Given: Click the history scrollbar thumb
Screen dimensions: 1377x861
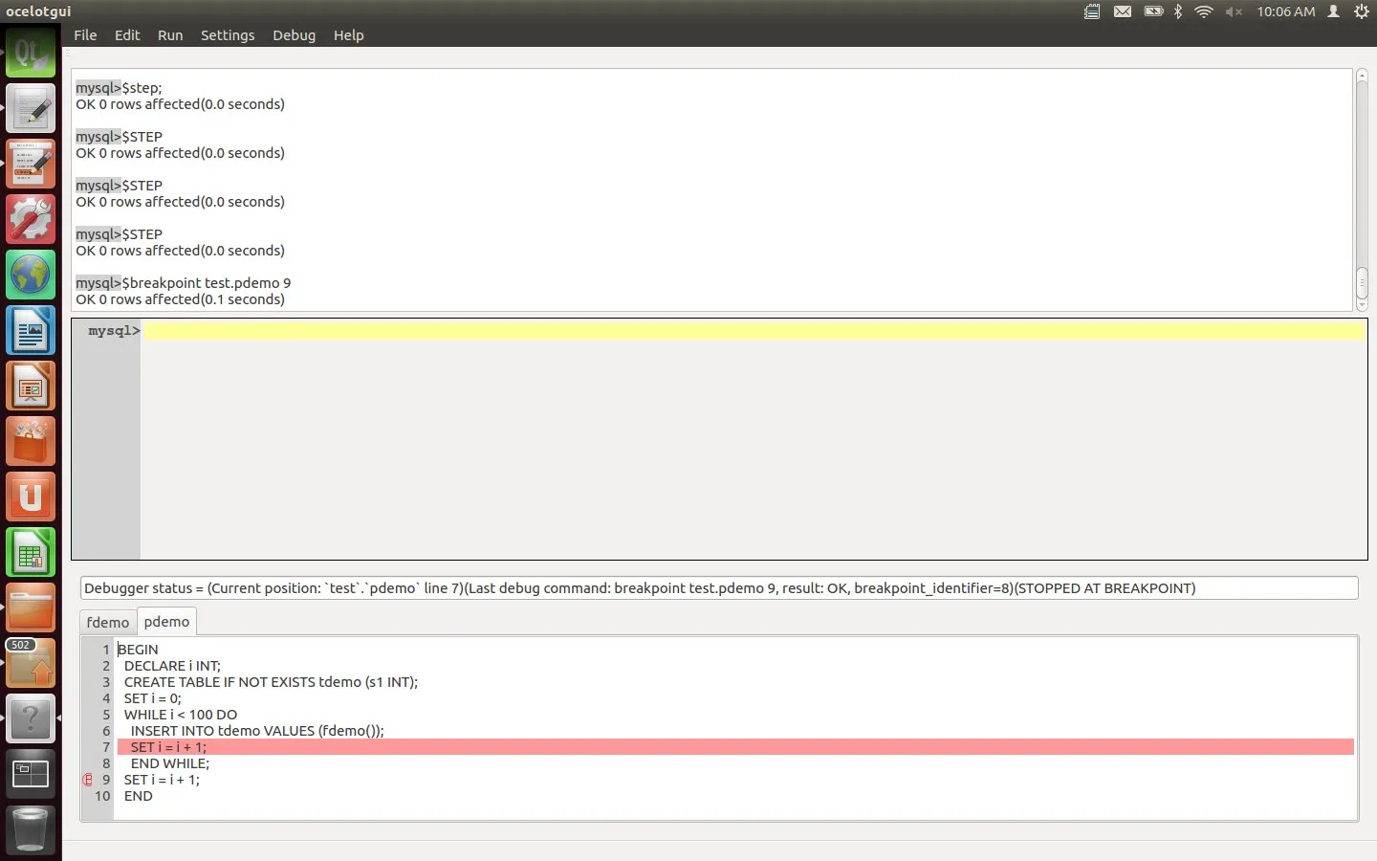Looking at the screenshot, I should (1362, 282).
